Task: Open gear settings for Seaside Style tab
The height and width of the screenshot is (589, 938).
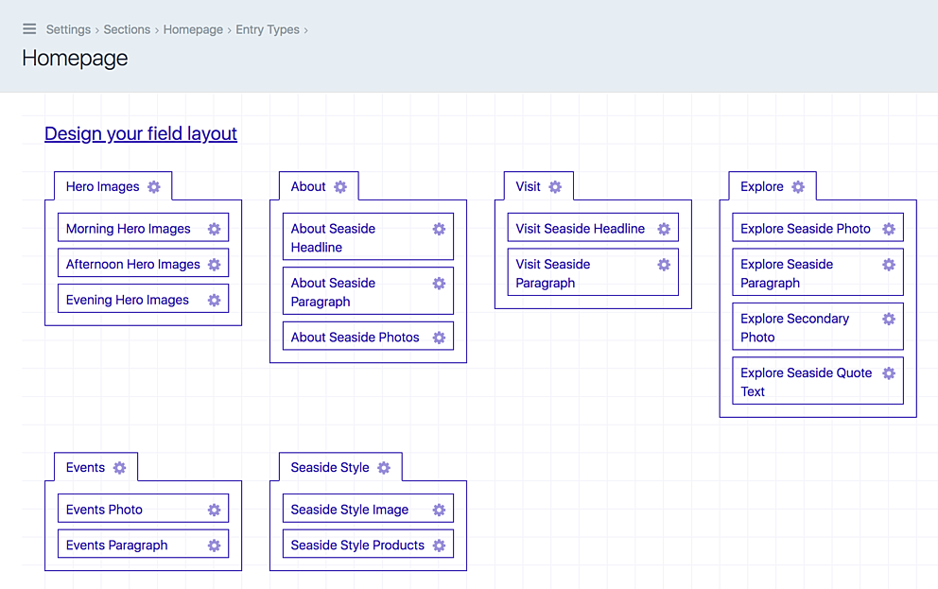Action: (x=384, y=468)
